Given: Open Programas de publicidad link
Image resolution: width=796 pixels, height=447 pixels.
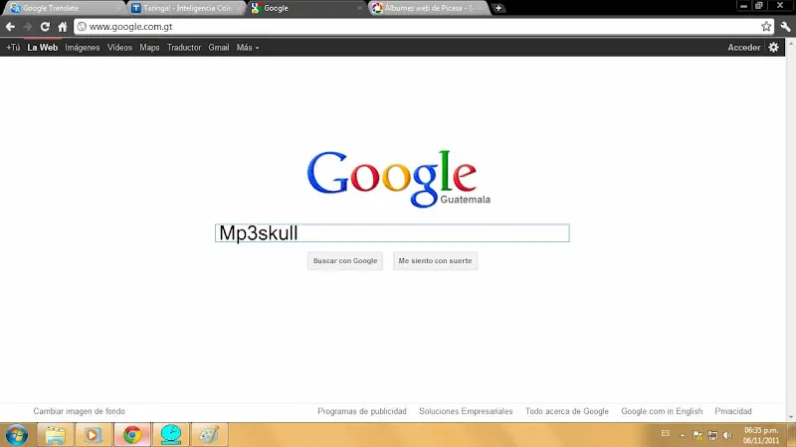Looking at the screenshot, I should pyautogui.click(x=362, y=411).
